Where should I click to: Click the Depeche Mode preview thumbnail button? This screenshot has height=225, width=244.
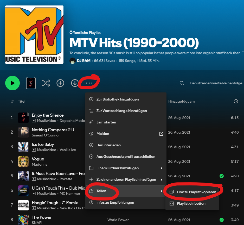pos(31,83)
